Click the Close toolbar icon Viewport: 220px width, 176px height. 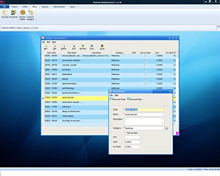pyautogui.click(x=102, y=47)
